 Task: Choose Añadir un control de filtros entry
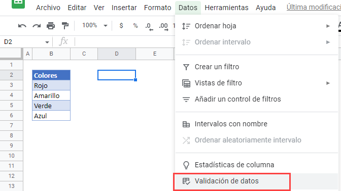click(x=257, y=99)
